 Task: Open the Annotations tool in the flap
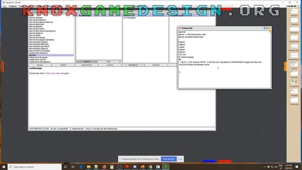(x=294, y=84)
